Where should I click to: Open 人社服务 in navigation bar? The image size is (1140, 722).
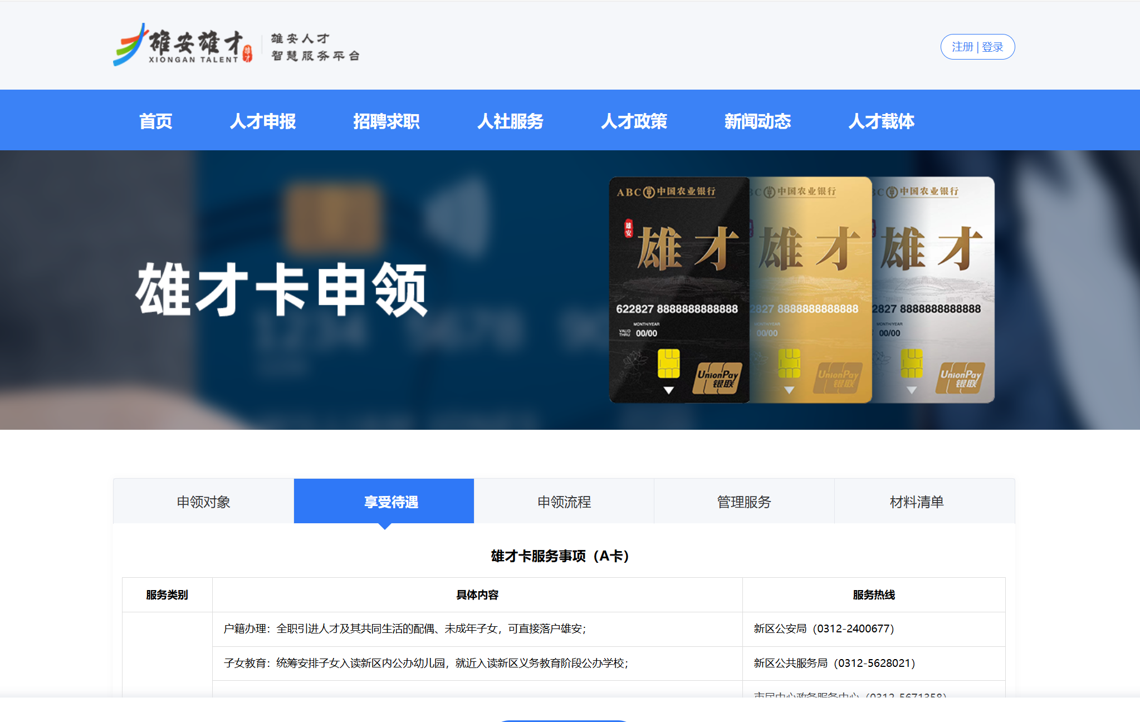(x=510, y=121)
